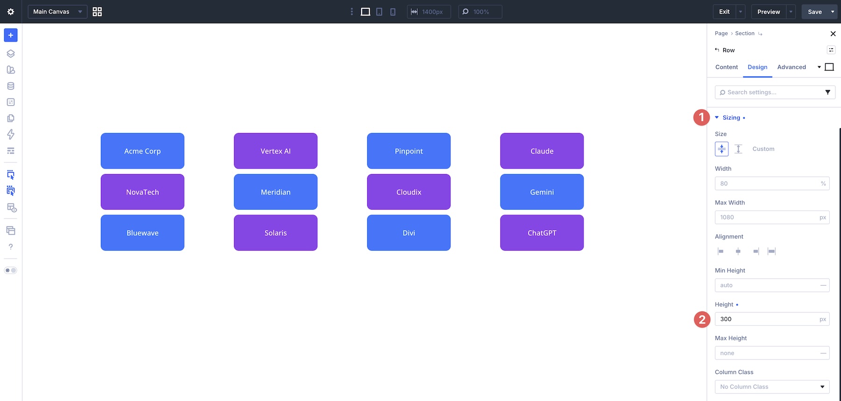
Task: Open the No Column Class dropdown
Action: pos(772,387)
